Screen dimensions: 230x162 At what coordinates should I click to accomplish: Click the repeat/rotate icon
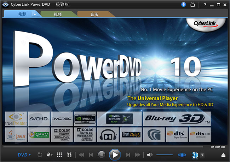[40, 155]
